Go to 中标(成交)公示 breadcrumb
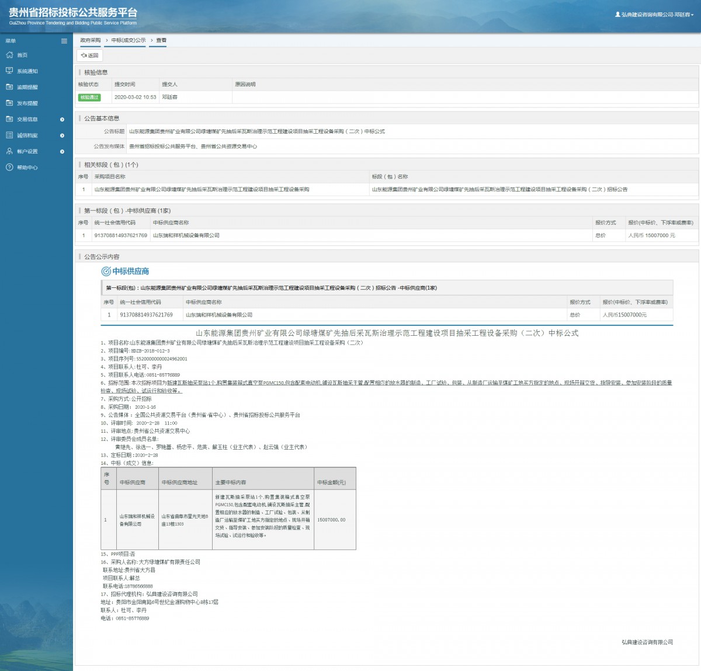The width and height of the screenshot is (701, 671). pos(129,40)
